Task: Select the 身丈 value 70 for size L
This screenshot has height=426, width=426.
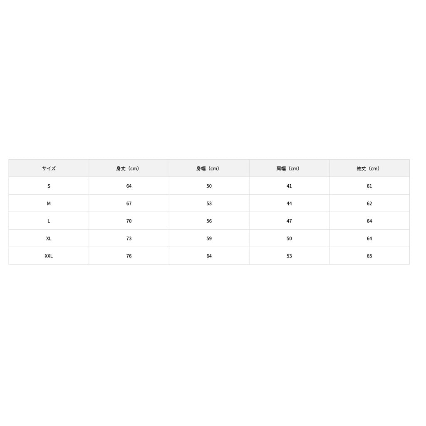Action: point(129,221)
